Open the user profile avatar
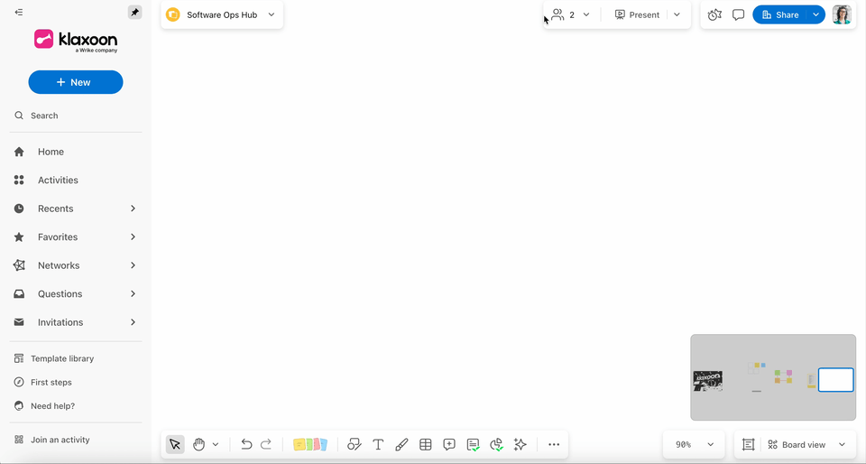 (842, 15)
